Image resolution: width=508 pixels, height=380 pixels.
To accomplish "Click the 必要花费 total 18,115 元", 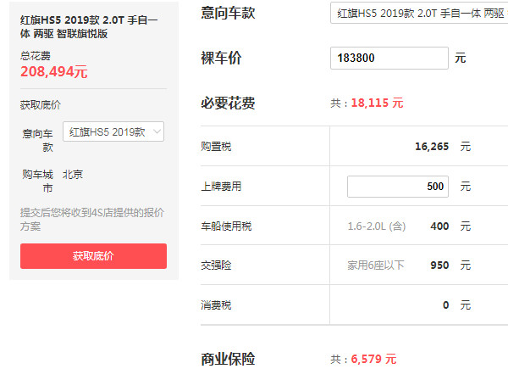I will pyautogui.click(x=377, y=103).
